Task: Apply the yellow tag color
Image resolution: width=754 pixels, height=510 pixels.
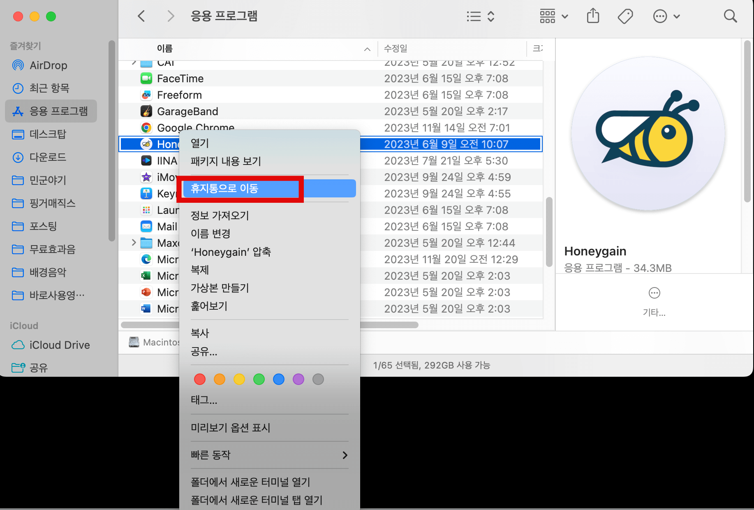Action: [239, 379]
